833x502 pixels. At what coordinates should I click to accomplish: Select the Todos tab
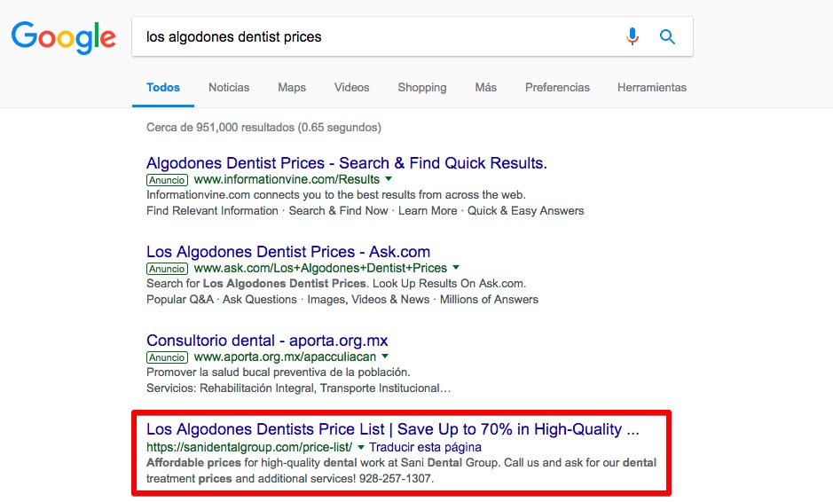coord(163,88)
